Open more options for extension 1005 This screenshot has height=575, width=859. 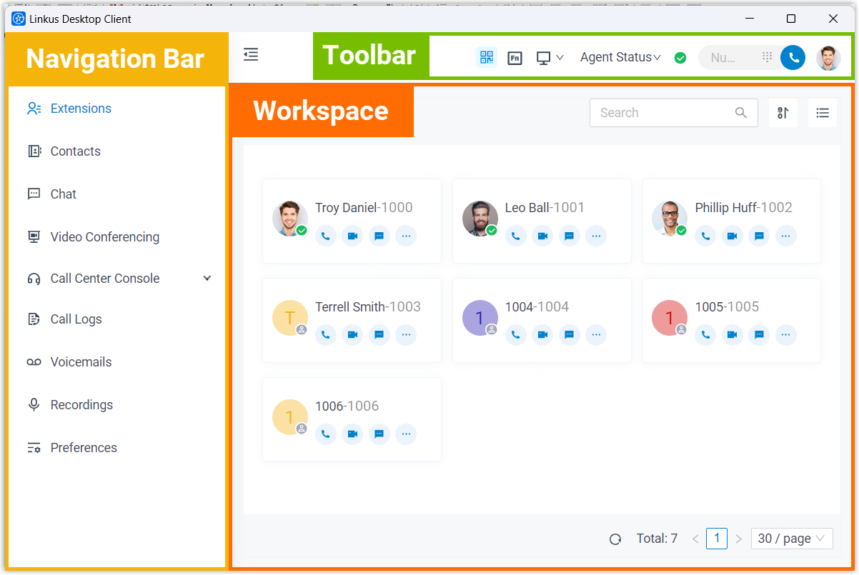click(x=786, y=334)
